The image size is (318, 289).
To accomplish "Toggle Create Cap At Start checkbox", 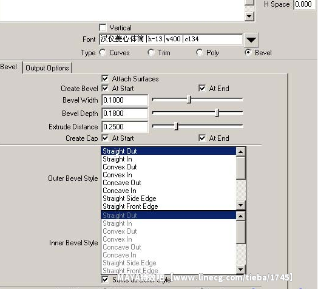I will (x=105, y=138).
